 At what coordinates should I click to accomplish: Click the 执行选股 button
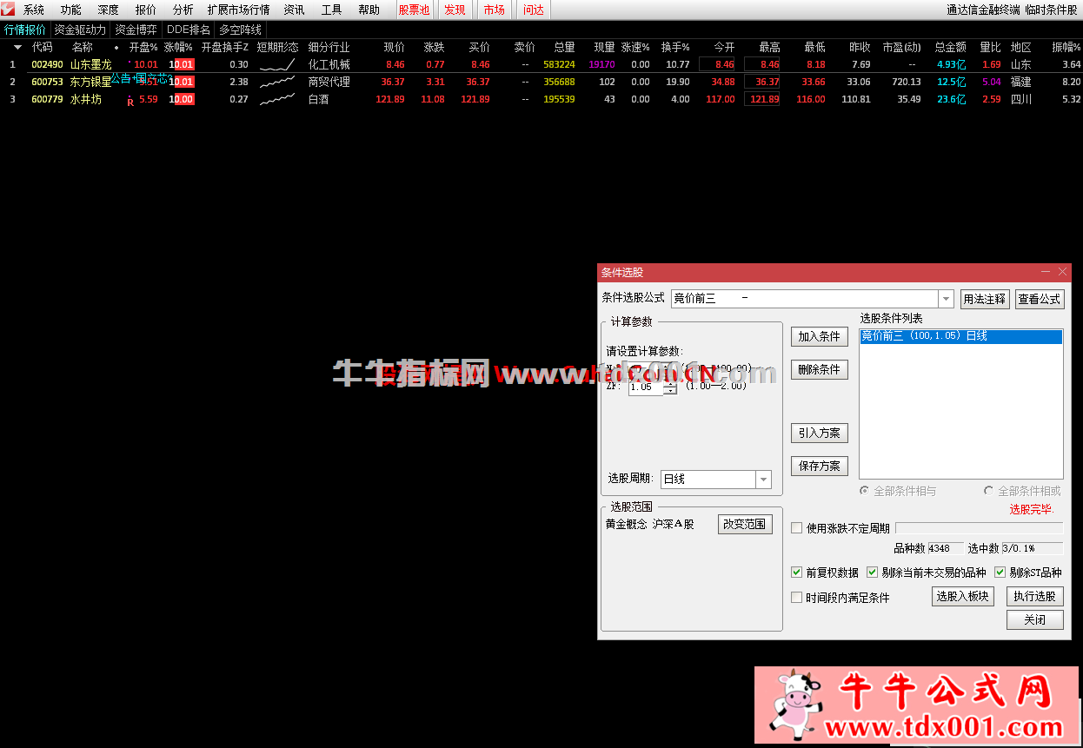tap(1034, 596)
